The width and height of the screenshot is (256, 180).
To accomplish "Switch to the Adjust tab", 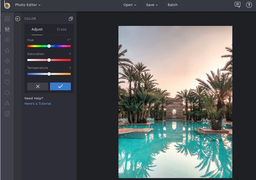I will [37, 29].
